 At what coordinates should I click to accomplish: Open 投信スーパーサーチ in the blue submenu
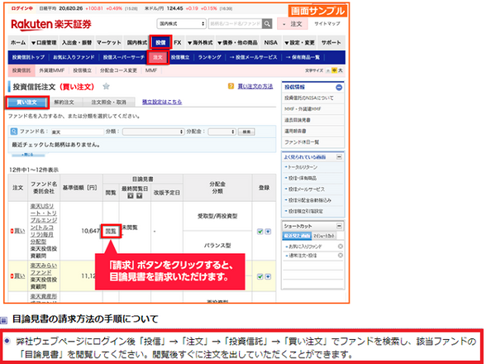[123, 57]
